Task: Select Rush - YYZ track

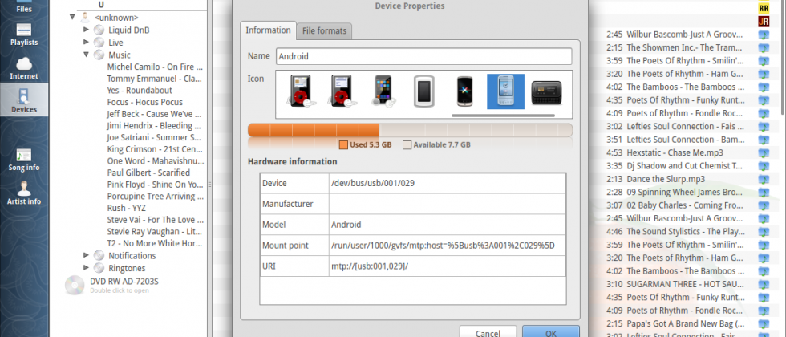Action: pos(126,208)
